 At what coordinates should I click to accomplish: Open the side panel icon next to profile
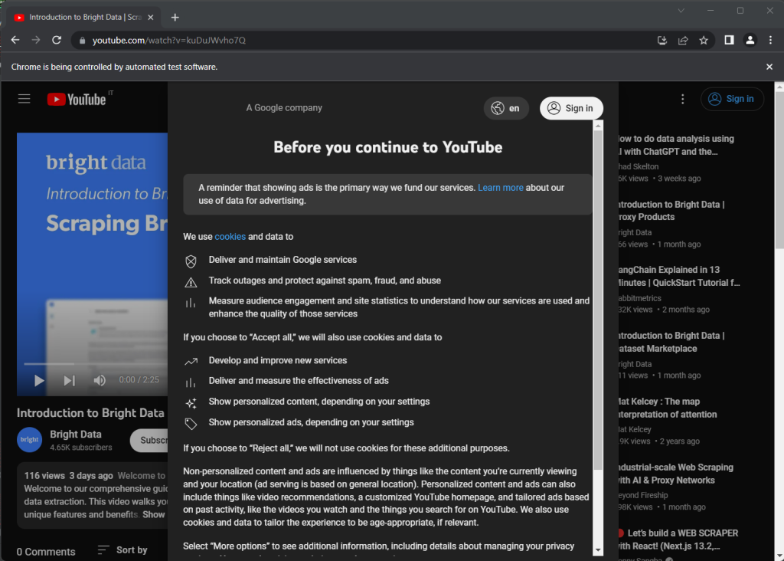coord(728,40)
